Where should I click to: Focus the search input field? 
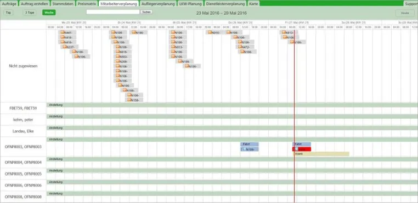click(x=113, y=12)
